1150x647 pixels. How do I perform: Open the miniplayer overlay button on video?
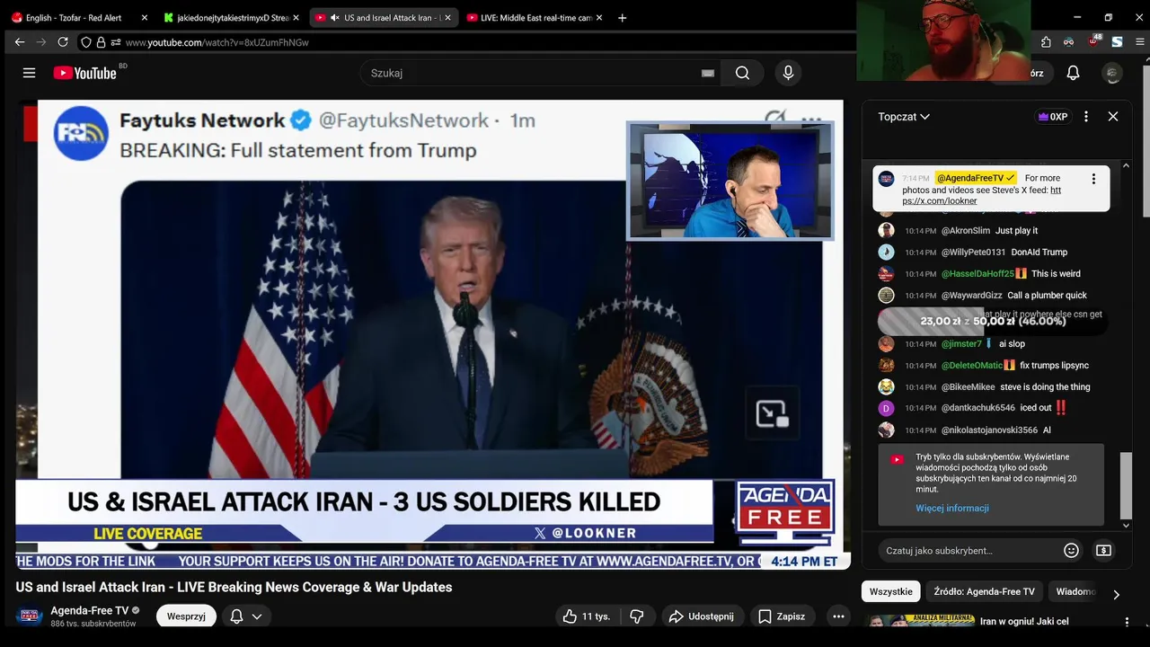[772, 413]
